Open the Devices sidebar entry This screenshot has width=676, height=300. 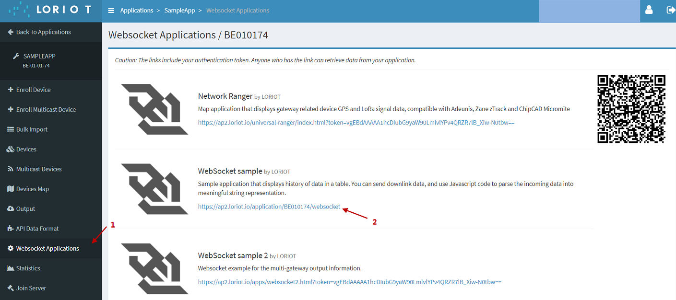pyautogui.click(x=50, y=149)
